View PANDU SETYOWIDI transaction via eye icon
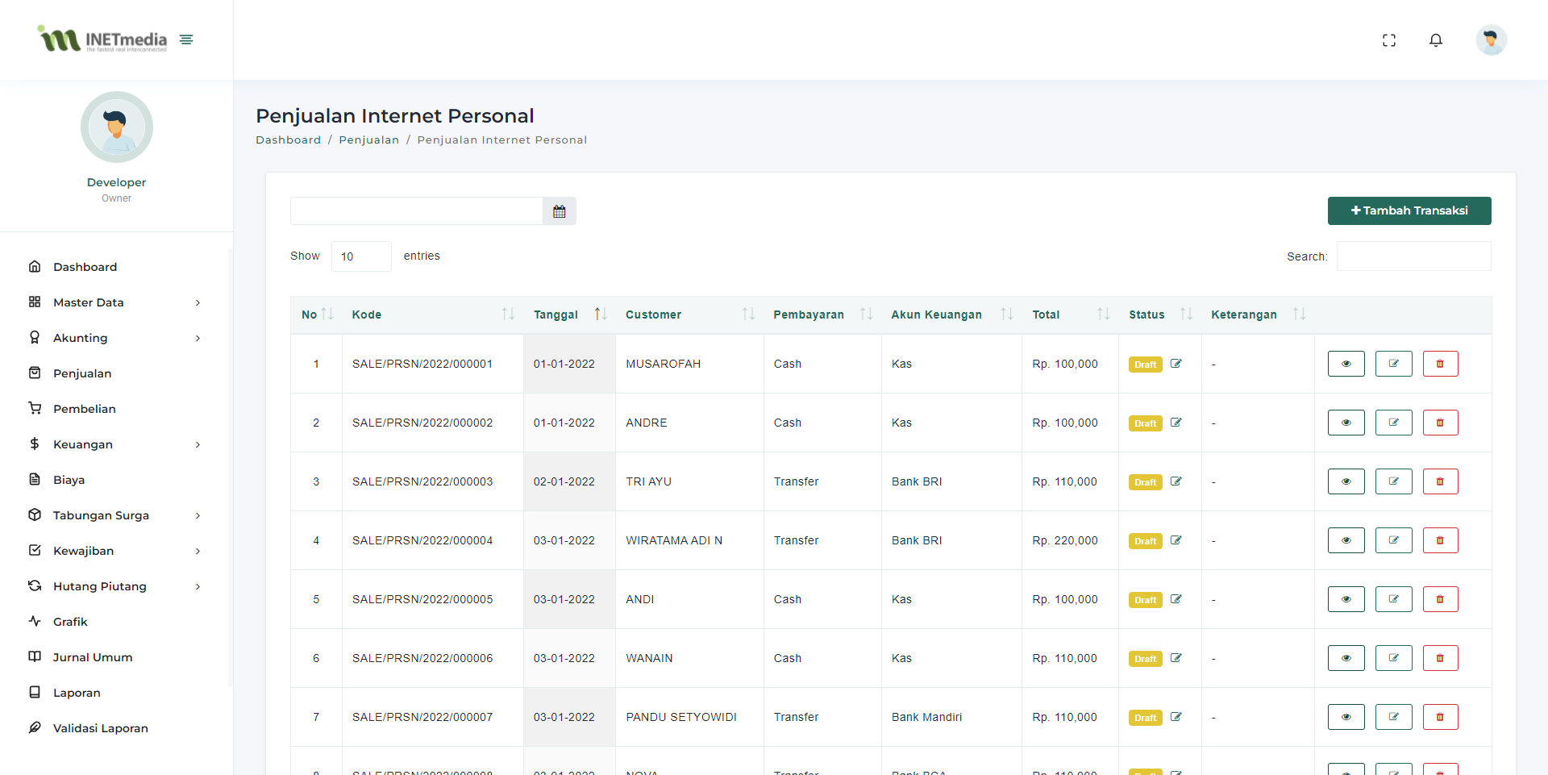 pos(1346,717)
